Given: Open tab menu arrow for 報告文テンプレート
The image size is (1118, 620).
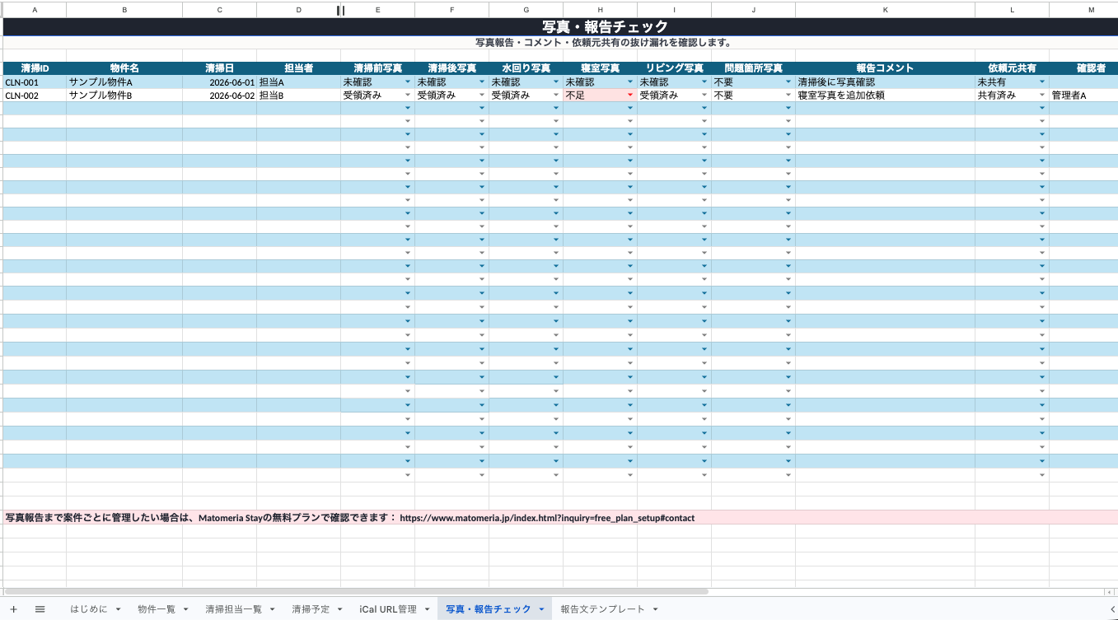Looking at the screenshot, I should pos(655,609).
